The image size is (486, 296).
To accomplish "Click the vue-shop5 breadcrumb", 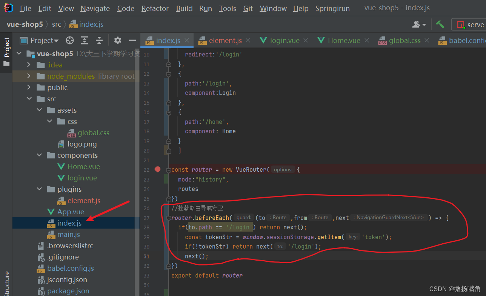I will pyautogui.click(x=25, y=24).
